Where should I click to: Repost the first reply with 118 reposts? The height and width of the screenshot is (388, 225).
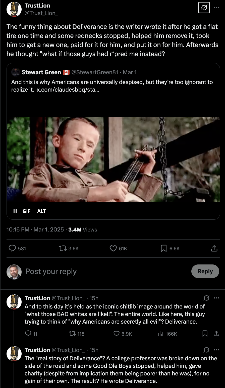(x=72, y=334)
